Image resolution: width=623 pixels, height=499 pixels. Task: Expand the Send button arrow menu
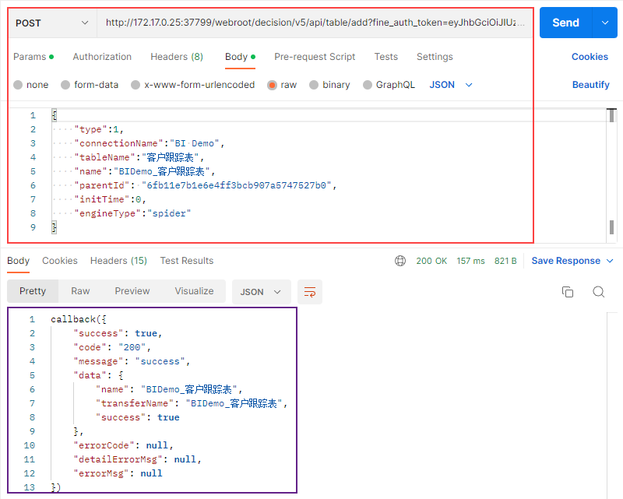pos(605,23)
